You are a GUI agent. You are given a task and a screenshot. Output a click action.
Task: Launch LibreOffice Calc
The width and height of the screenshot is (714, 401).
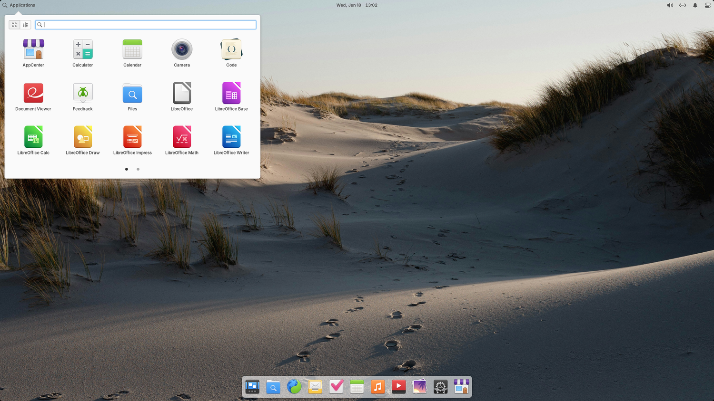[x=33, y=141]
